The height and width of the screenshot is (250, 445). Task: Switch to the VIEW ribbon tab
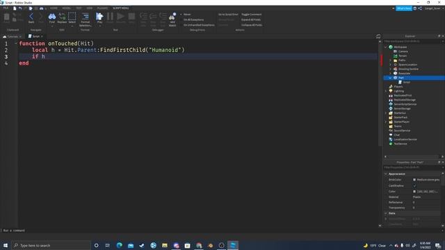pyautogui.click(x=90, y=8)
